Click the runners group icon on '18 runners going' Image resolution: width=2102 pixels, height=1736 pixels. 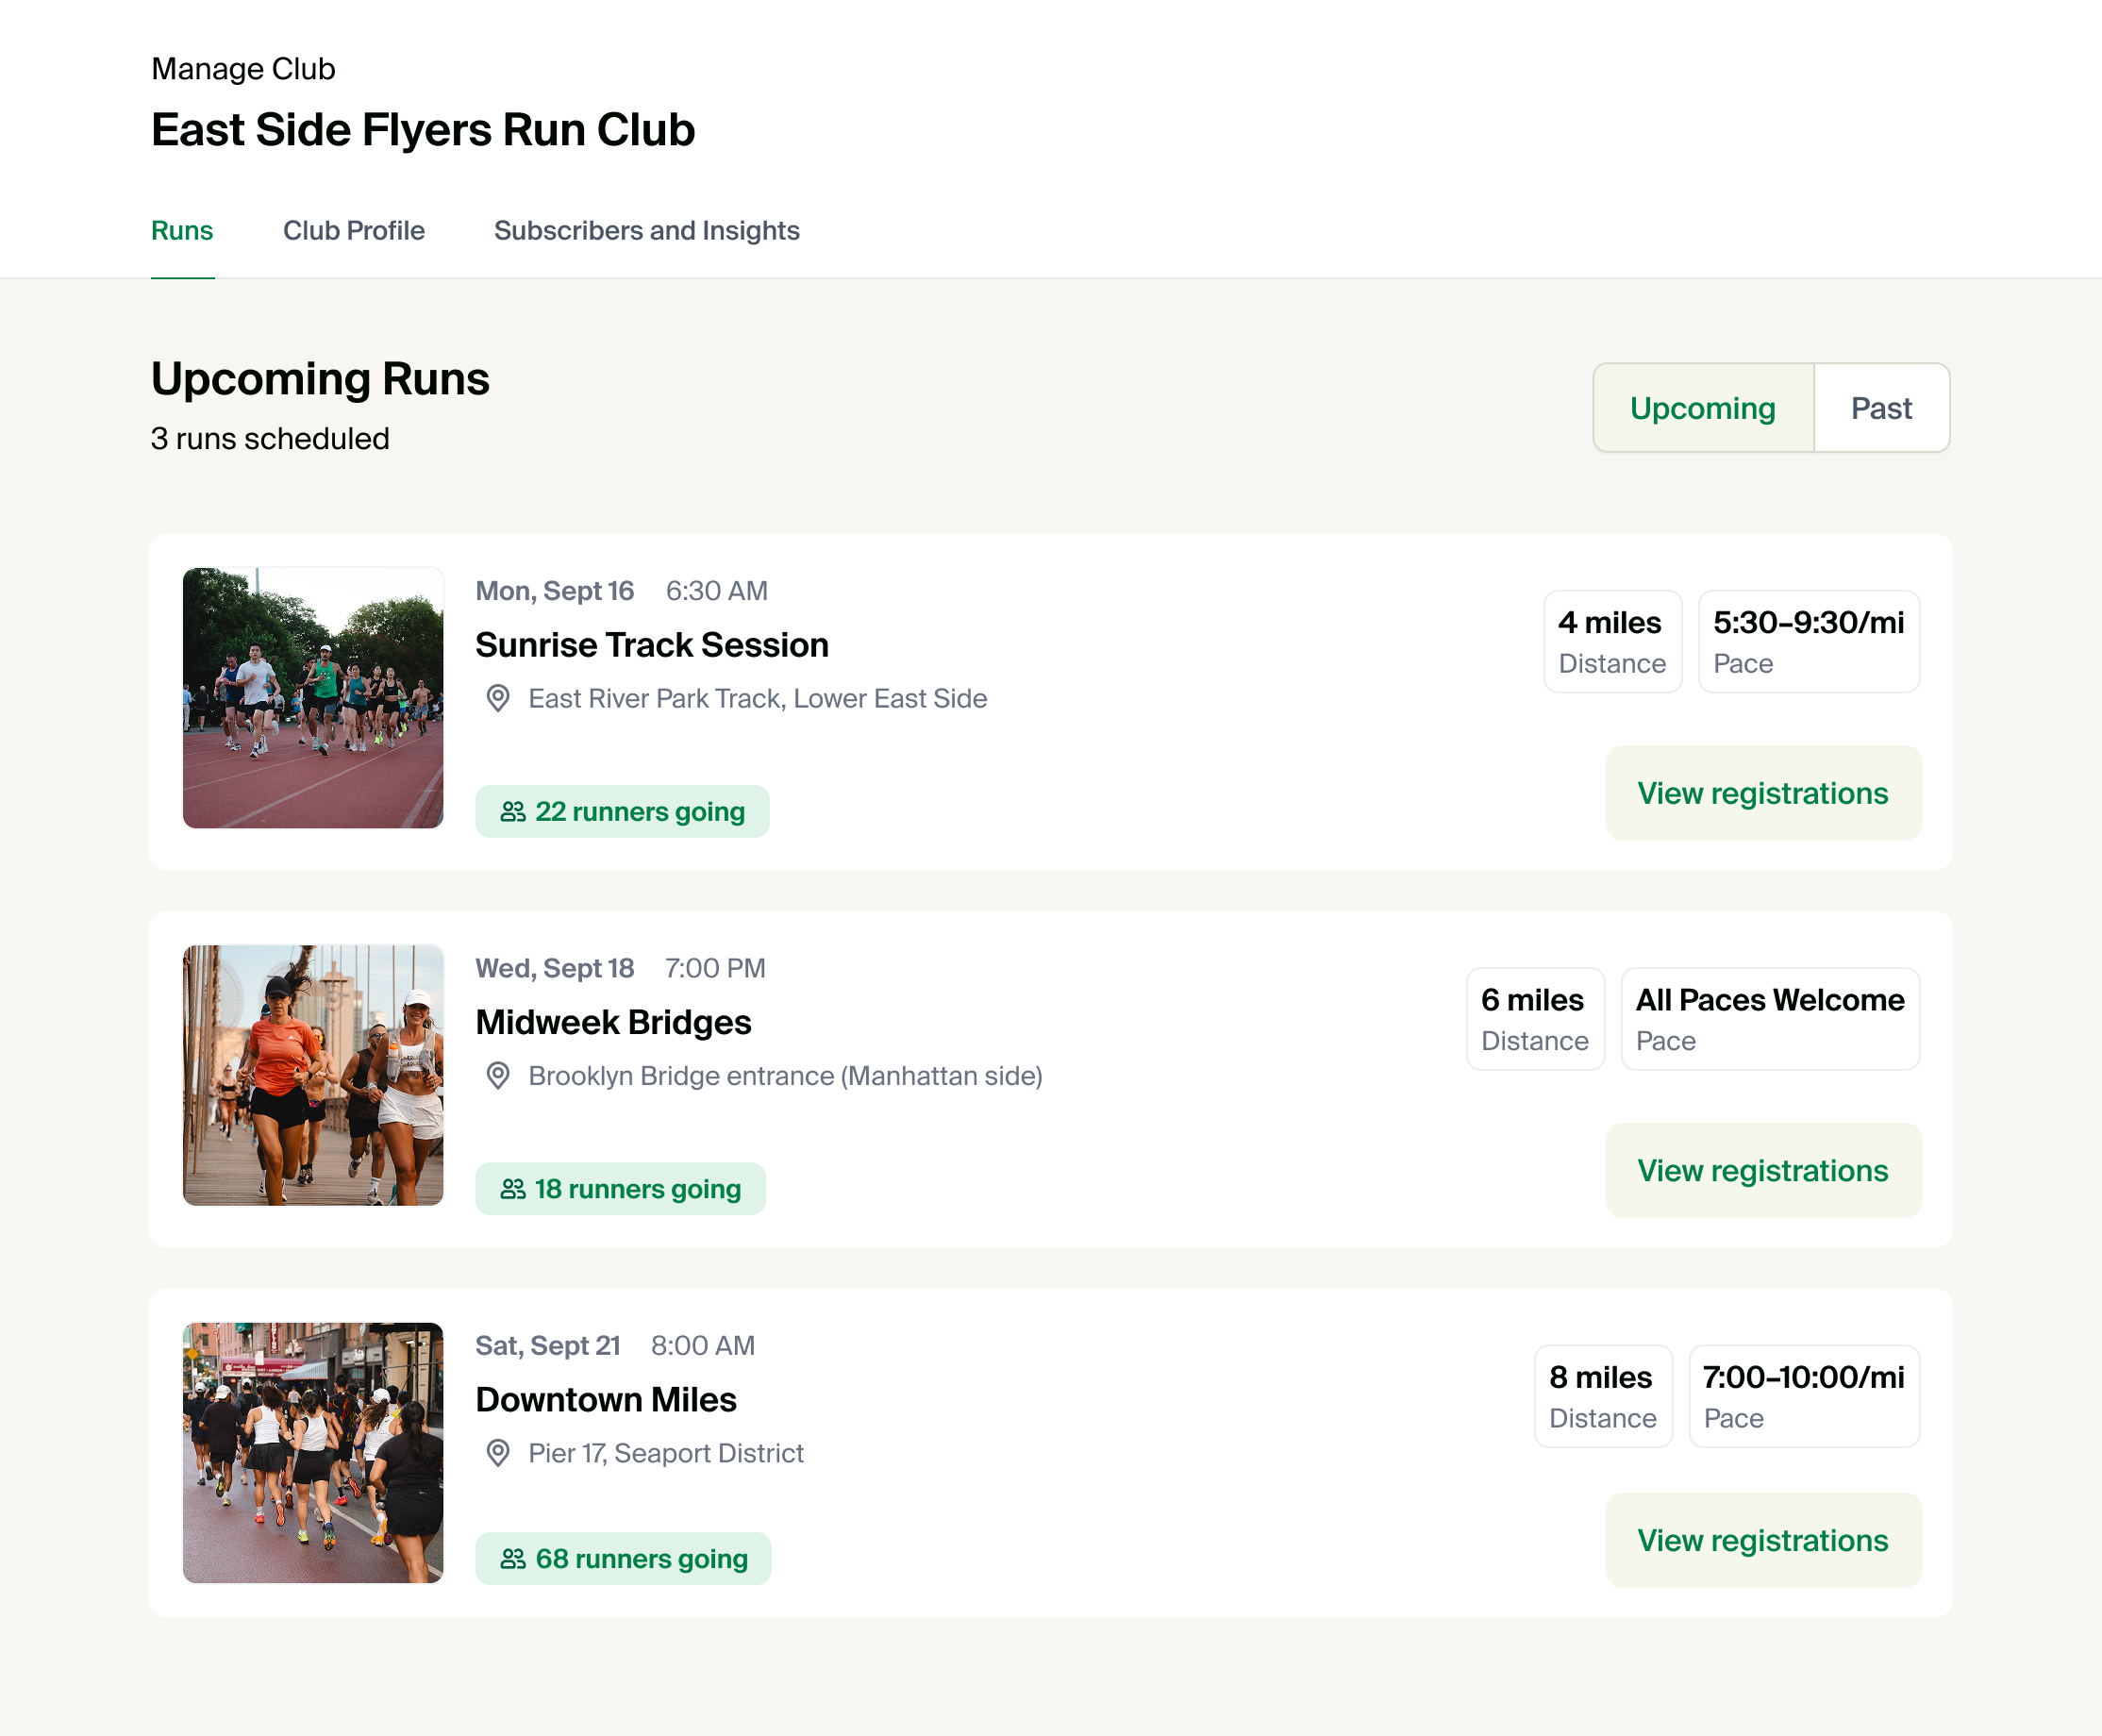pos(514,1188)
